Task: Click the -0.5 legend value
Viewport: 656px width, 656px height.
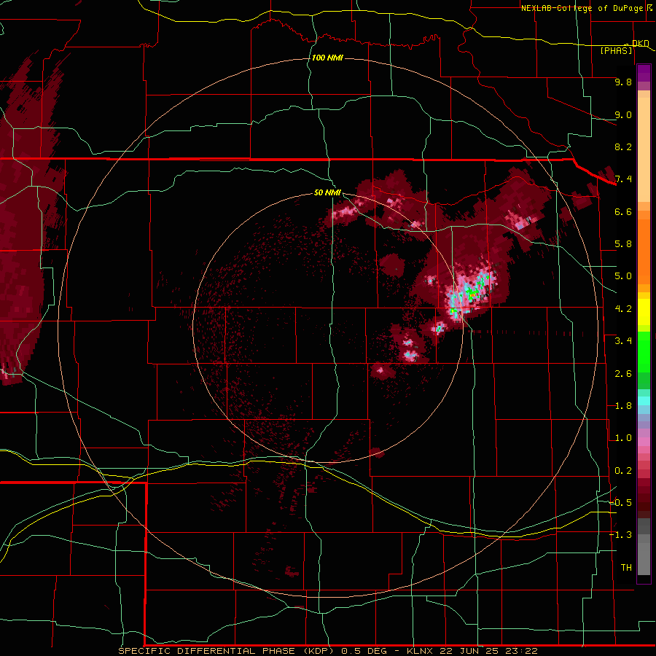Action: point(621,503)
